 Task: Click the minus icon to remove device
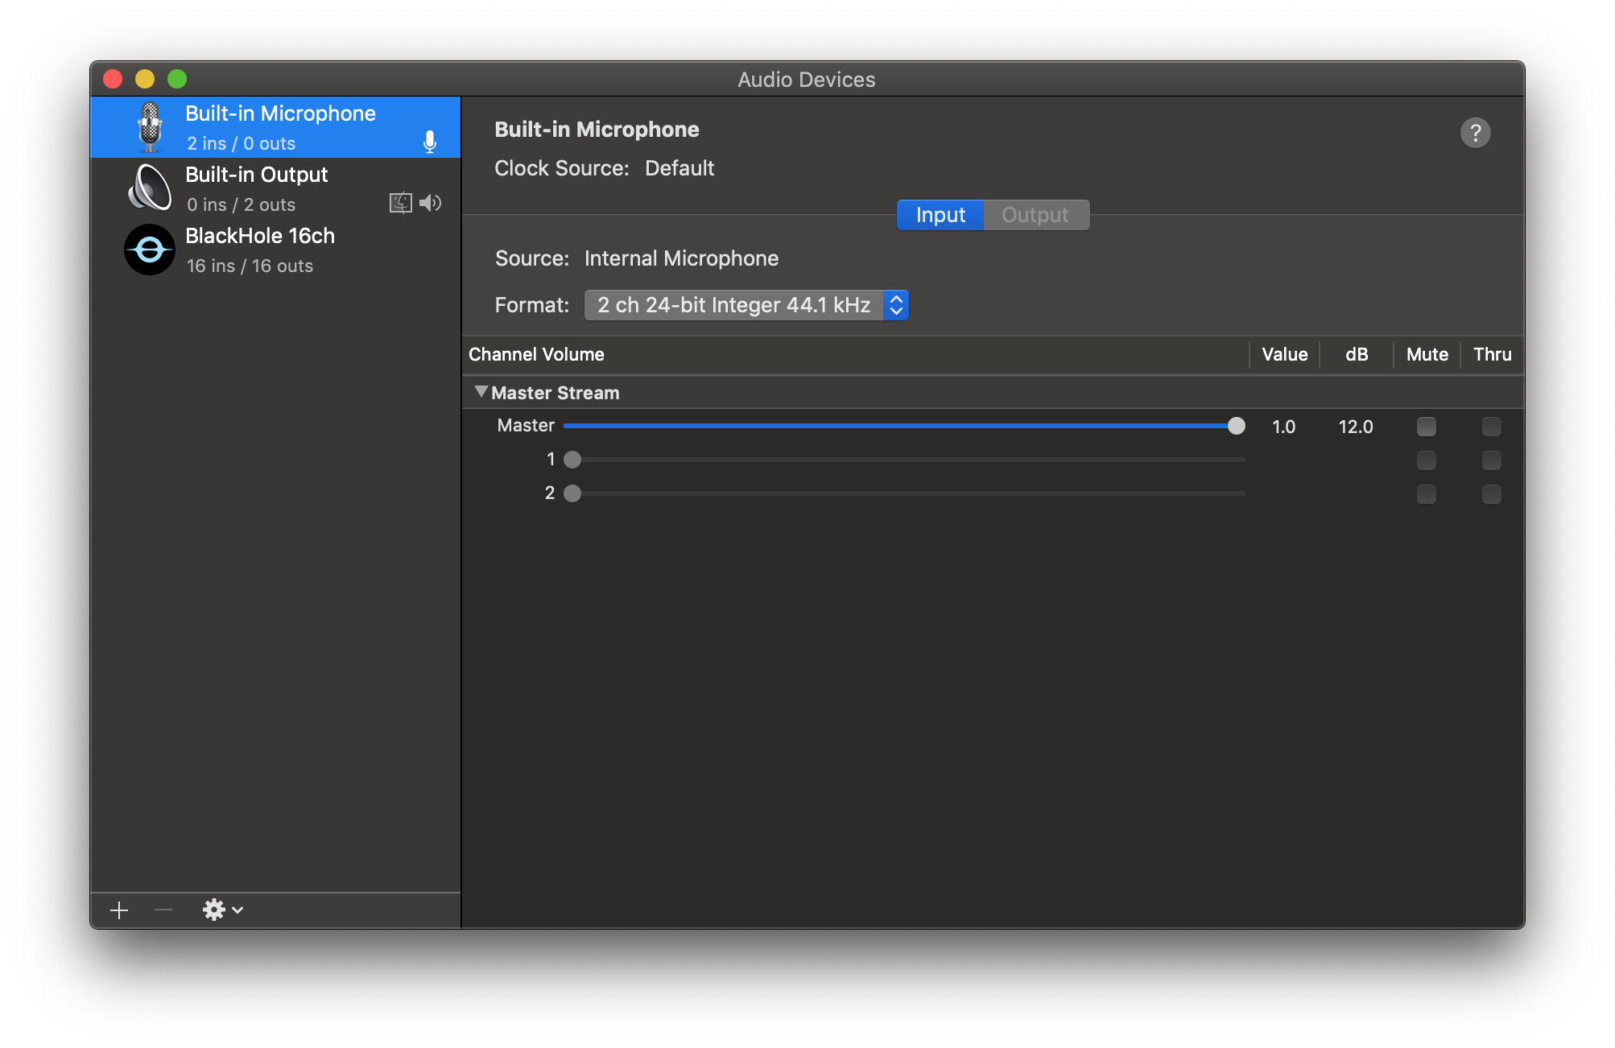coord(163,910)
